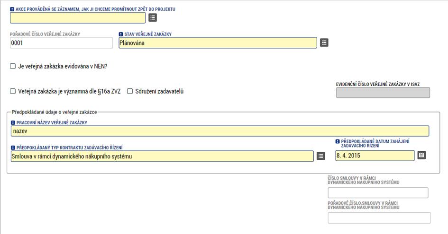Open Smlouva v rámci dynamického nákupního systému dropdown
The width and height of the screenshot is (448, 234).
tap(162, 156)
